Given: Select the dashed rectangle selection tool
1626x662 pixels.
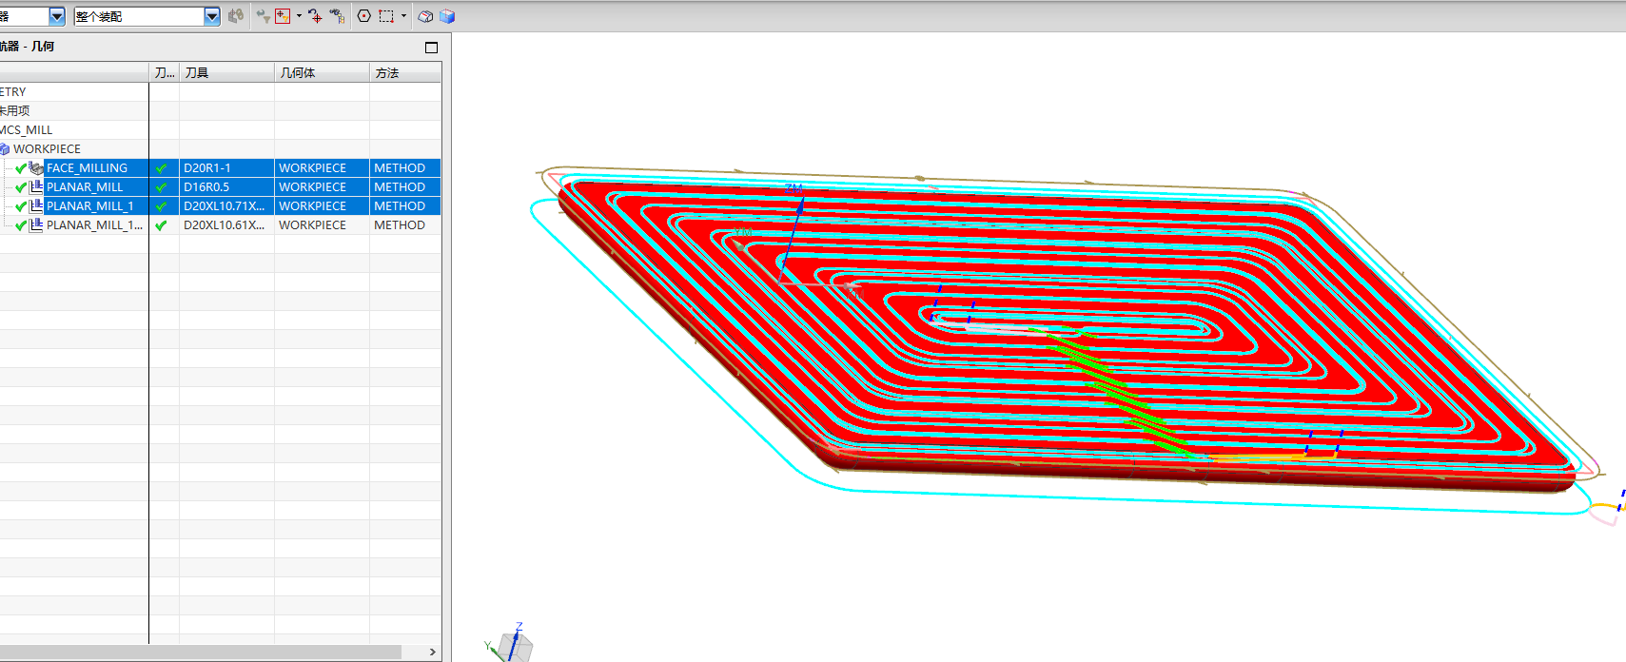Looking at the screenshot, I should (x=386, y=16).
